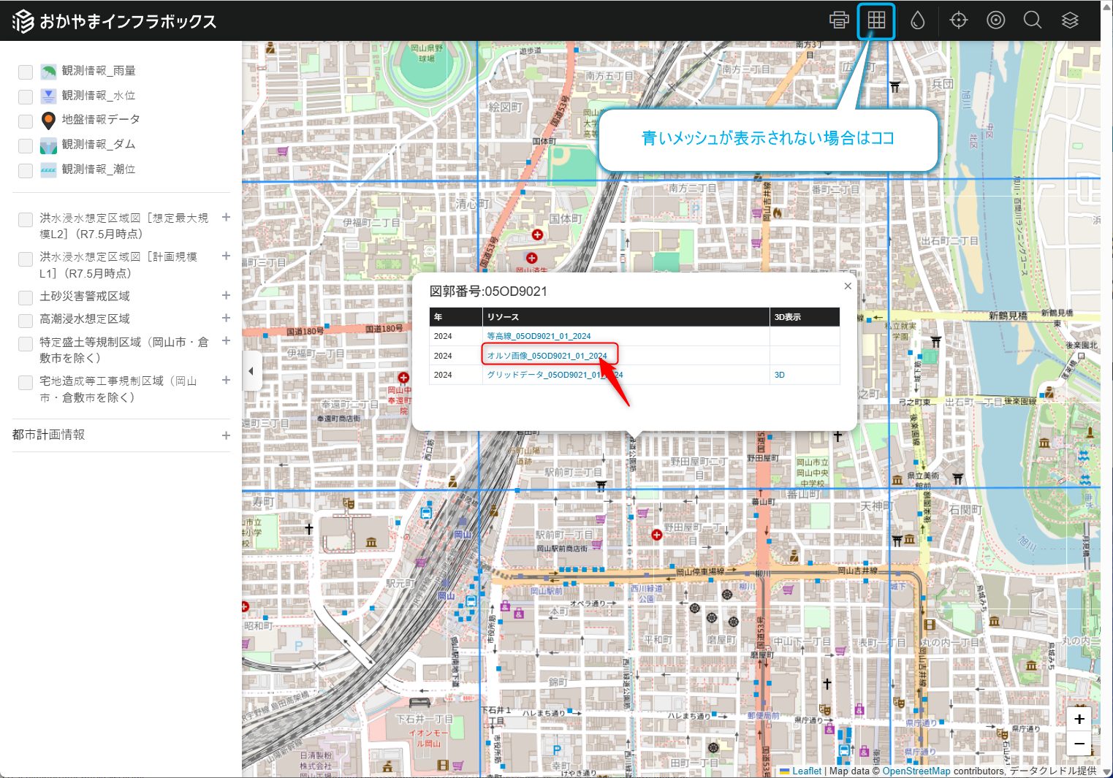Image resolution: width=1113 pixels, height=778 pixels.
Task: Click the concentric circle target icon
Action: click(x=995, y=20)
